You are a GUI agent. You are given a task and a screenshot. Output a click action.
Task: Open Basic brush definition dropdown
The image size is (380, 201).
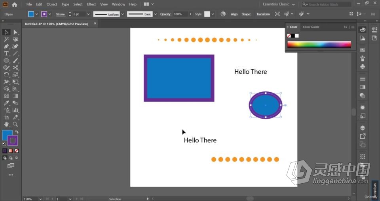pos(155,14)
